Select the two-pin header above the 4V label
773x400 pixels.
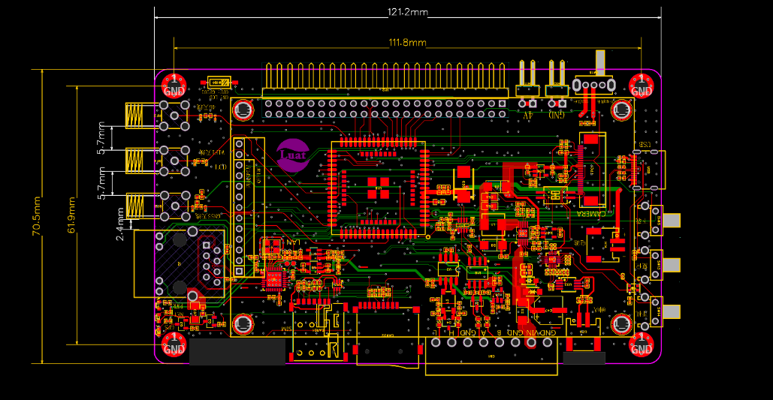coord(527,83)
